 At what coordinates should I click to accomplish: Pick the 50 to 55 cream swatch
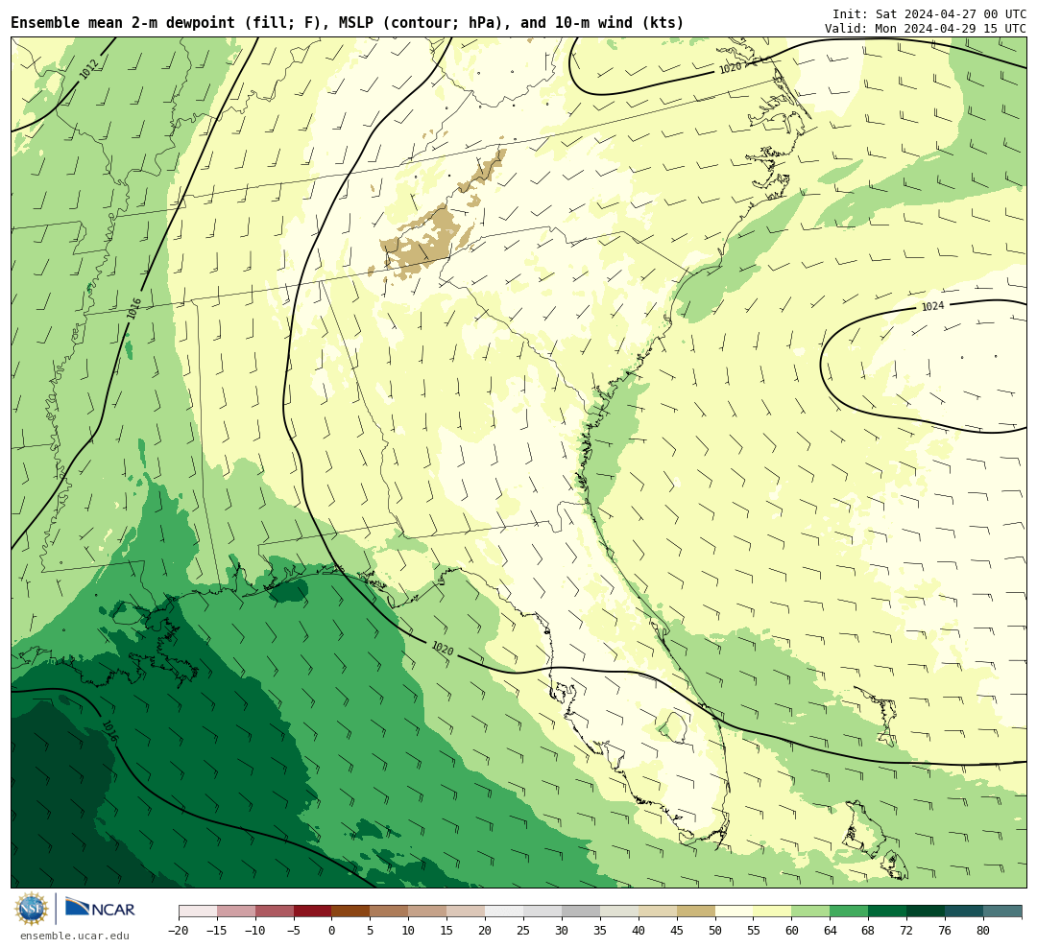[735, 911]
